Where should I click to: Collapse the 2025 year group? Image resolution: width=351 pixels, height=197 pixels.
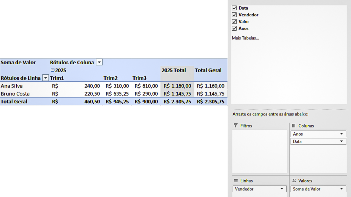coord(53,70)
